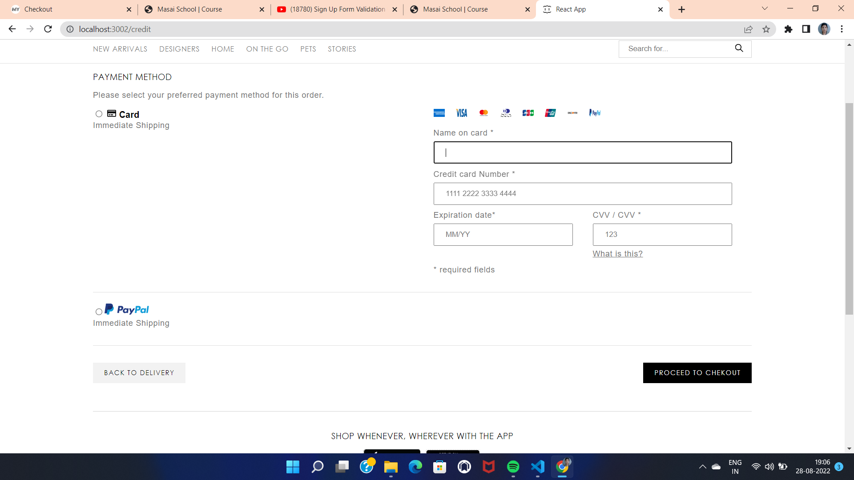The height and width of the screenshot is (480, 854).
Task: Click the UnionPay card icon
Action: point(550,113)
